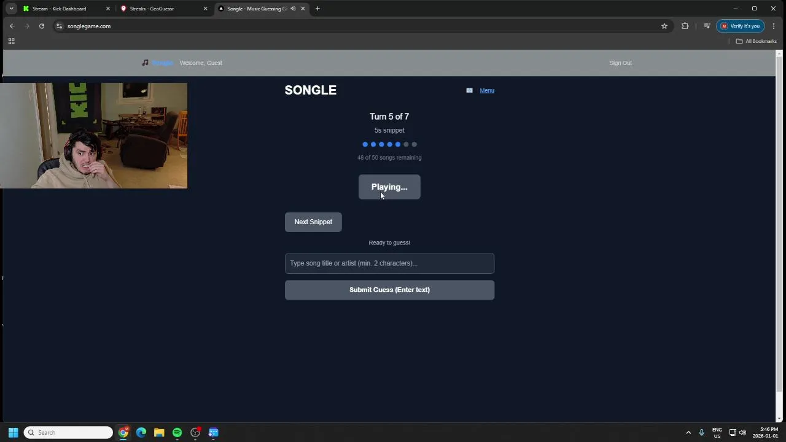786x442 pixels.
Task: Click the Playing... snippet button
Action: coord(389,187)
